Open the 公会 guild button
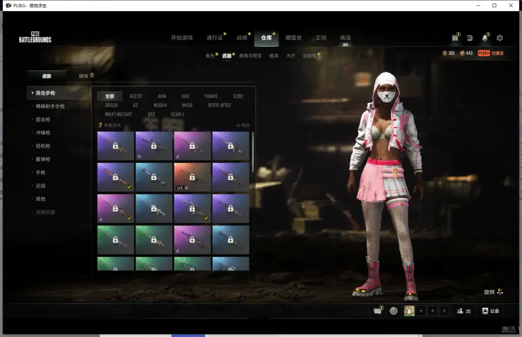 491,311
